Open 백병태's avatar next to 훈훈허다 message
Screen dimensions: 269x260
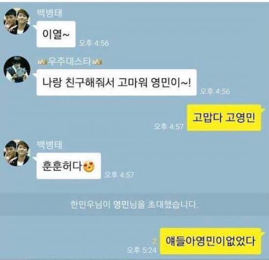point(17,153)
